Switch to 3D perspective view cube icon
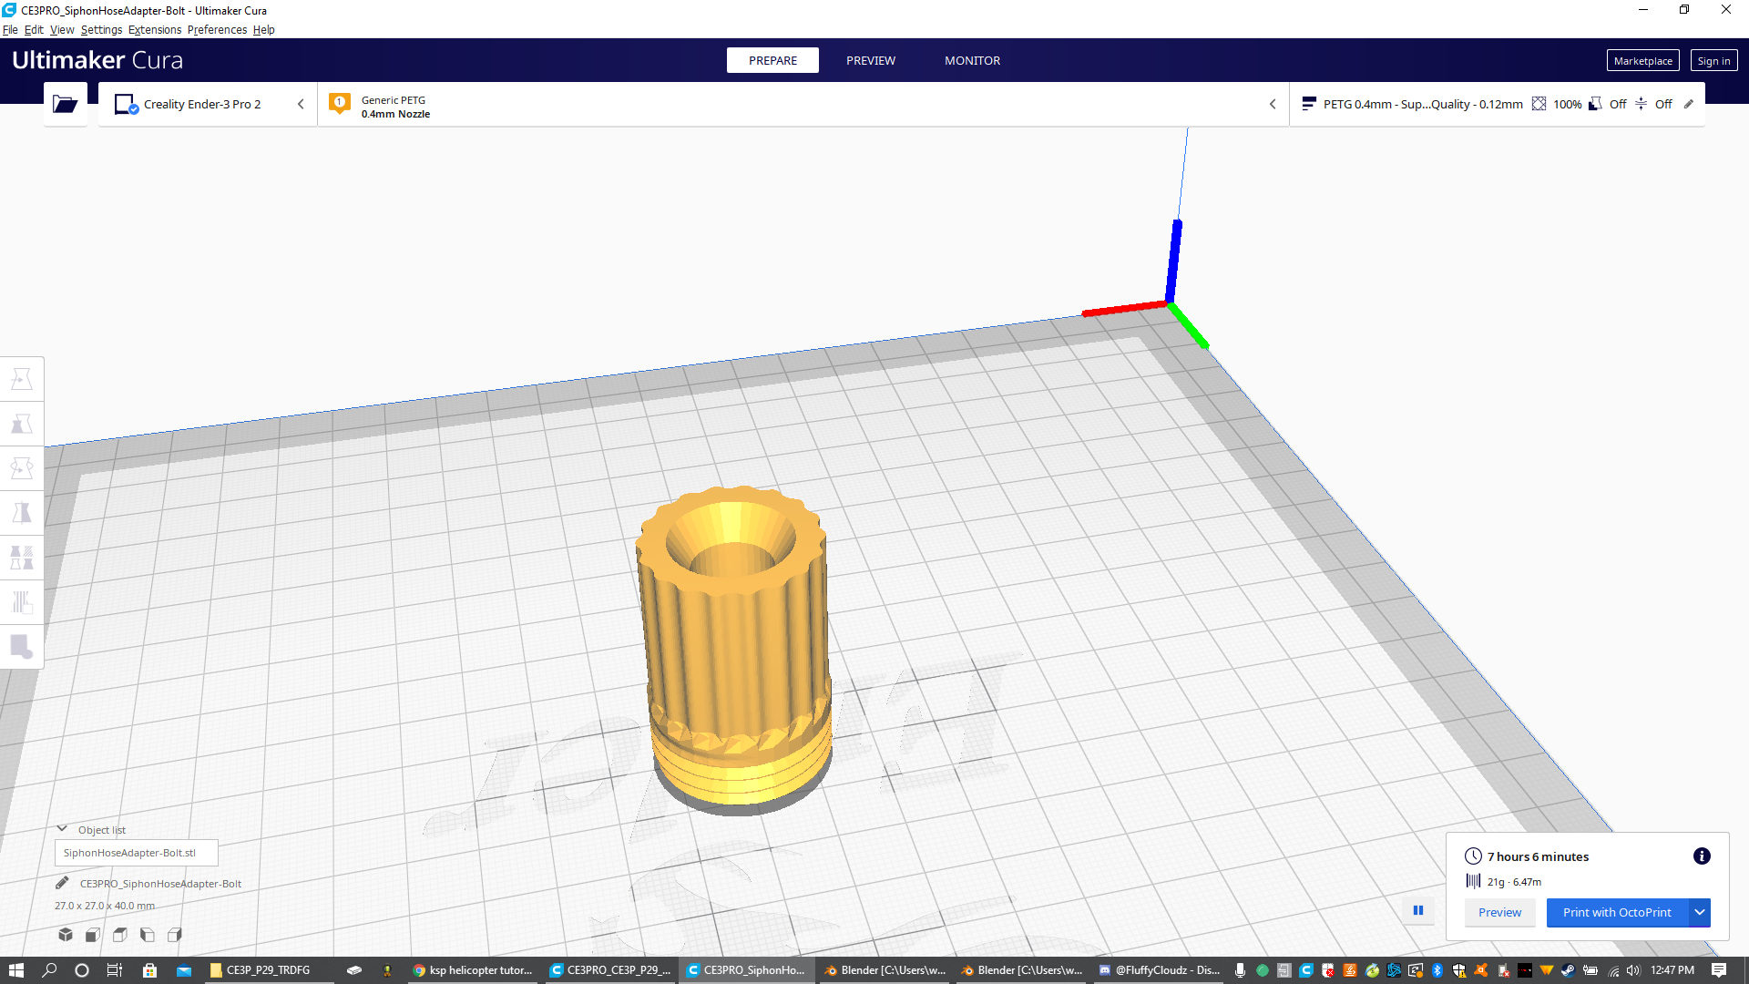This screenshot has height=984, width=1749. (x=66, y=935)
